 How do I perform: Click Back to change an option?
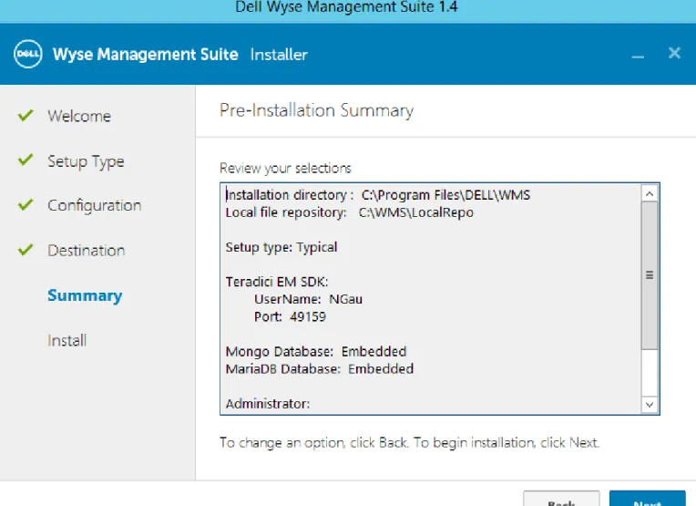(x=561, y=499)
